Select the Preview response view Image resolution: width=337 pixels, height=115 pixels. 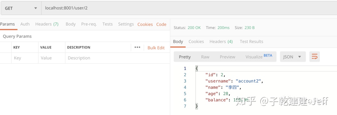point(227,57)
